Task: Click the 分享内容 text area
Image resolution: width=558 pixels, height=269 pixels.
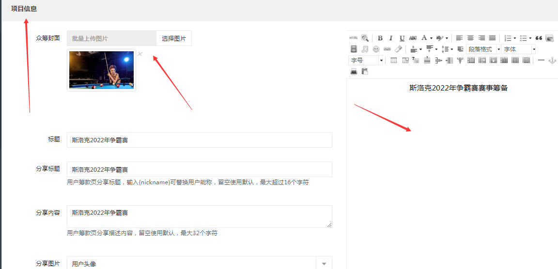Action: click(x=199, y=216)
